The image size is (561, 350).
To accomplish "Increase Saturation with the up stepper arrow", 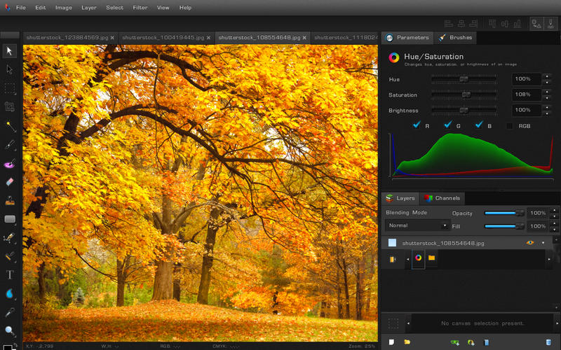I will (546, 91).
